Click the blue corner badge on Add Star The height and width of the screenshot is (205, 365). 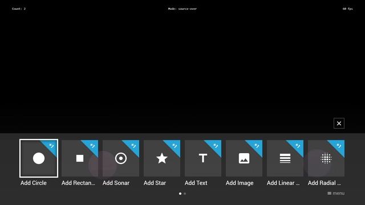click(x=175, y=146)
